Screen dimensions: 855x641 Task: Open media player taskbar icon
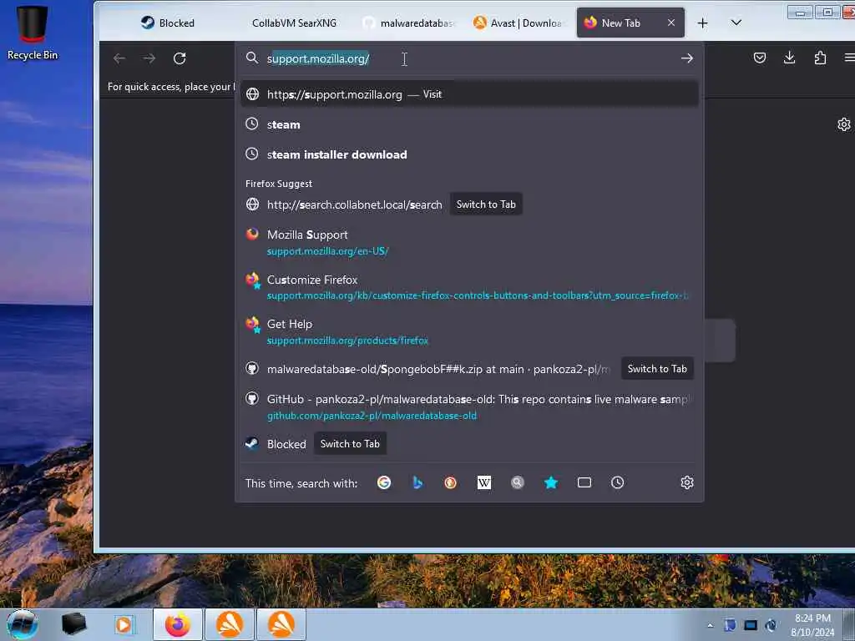(124, 624)
